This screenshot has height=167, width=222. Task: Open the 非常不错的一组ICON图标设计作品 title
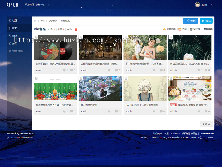55,64
